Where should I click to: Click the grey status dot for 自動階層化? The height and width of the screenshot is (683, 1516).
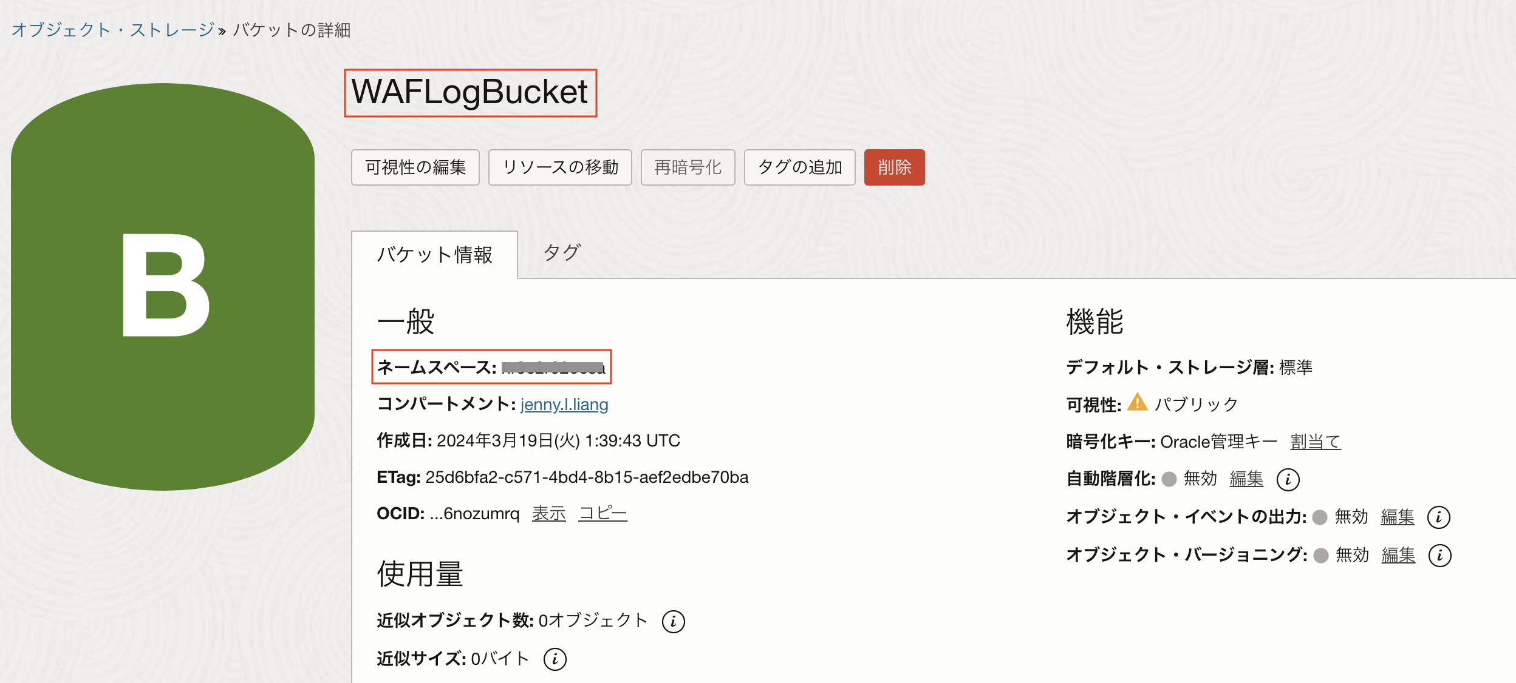[1169, 479]
